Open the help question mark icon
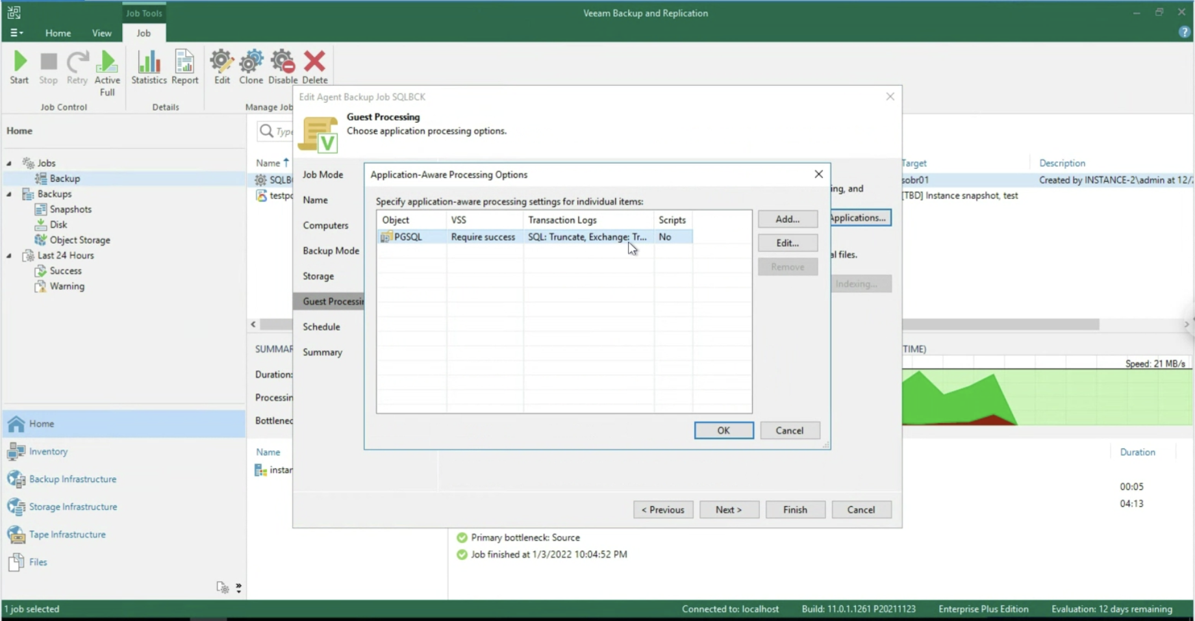Viewport: 1195px width, 621px height. [1184, 32]
